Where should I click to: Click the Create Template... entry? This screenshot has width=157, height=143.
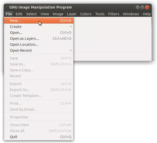pyautogui.click(x=39, y=96)
